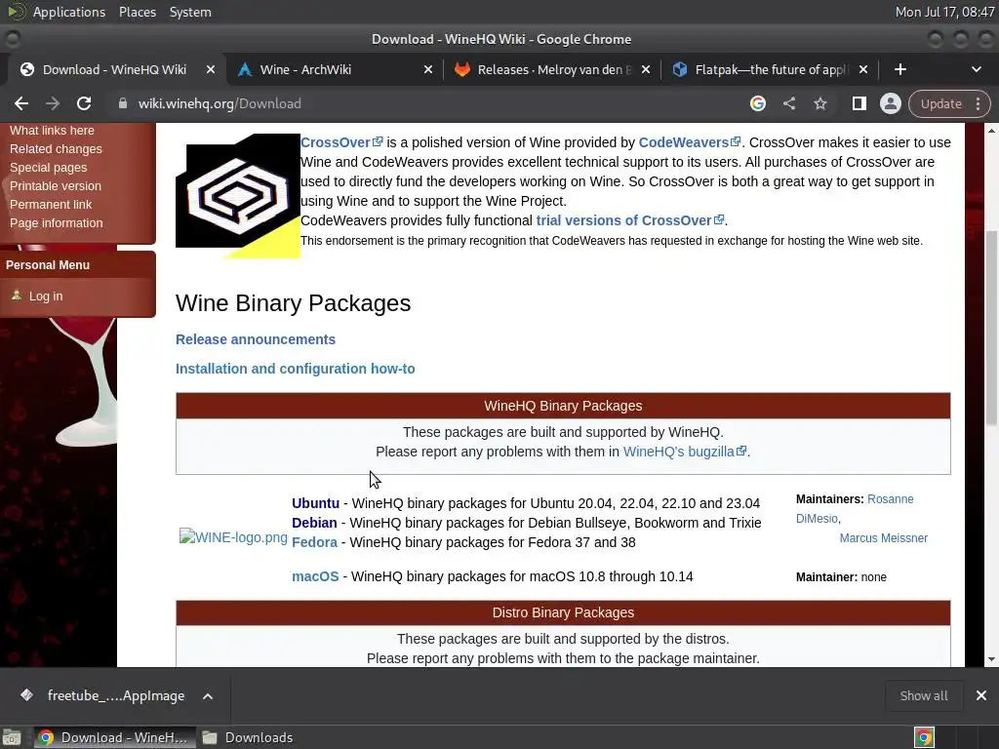This screenshot has height=749, width=999.
Task: Open Google icon in the address bar
Action: click(757, 103)
